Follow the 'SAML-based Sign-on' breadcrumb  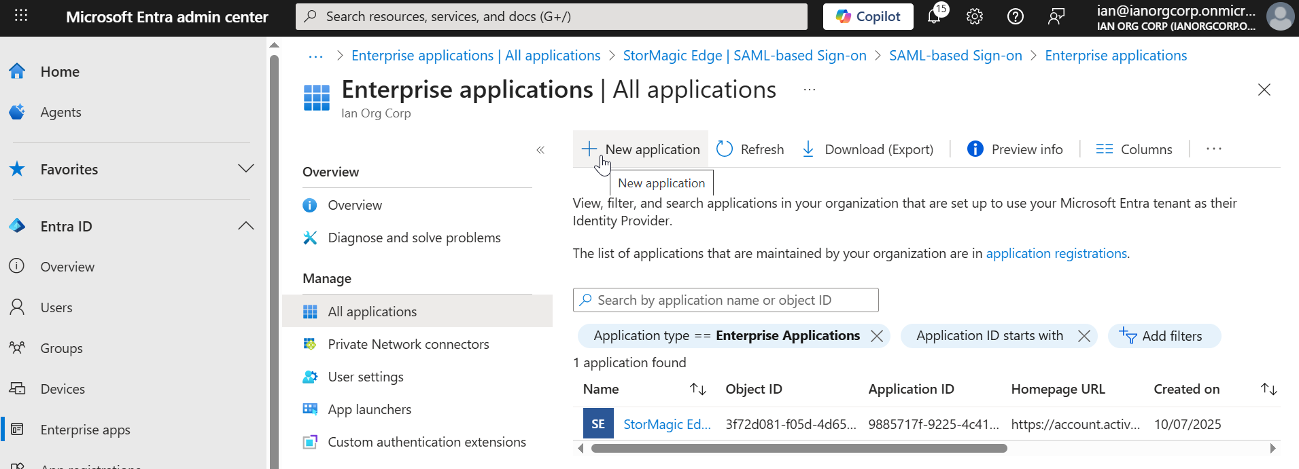[x=955, y=56]
